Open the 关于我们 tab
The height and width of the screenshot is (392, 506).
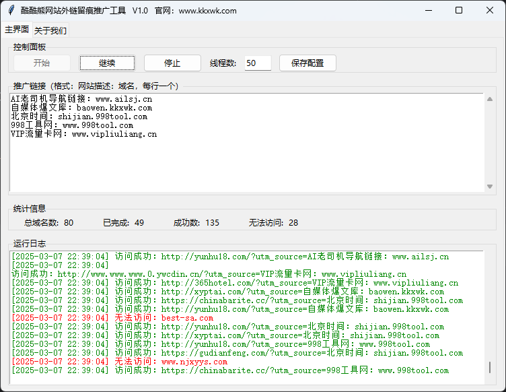tap(50, 30)
